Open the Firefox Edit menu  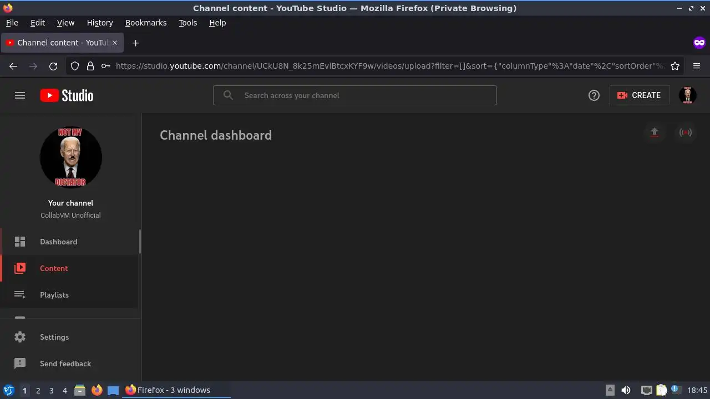point(38,23)
